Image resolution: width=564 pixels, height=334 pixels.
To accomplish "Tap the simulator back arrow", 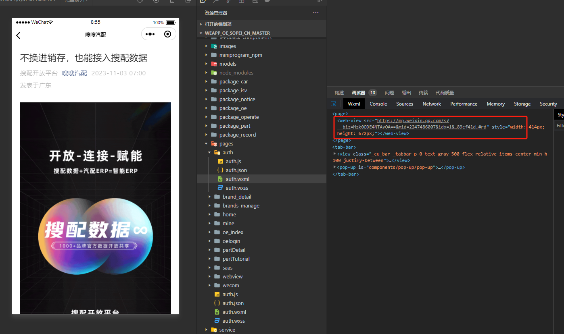I will (18, 35).
